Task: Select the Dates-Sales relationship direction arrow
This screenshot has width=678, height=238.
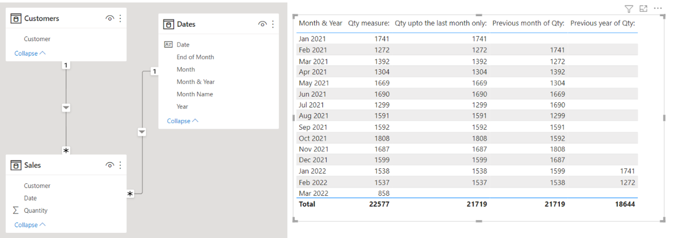Action: [x=142, y=132]
